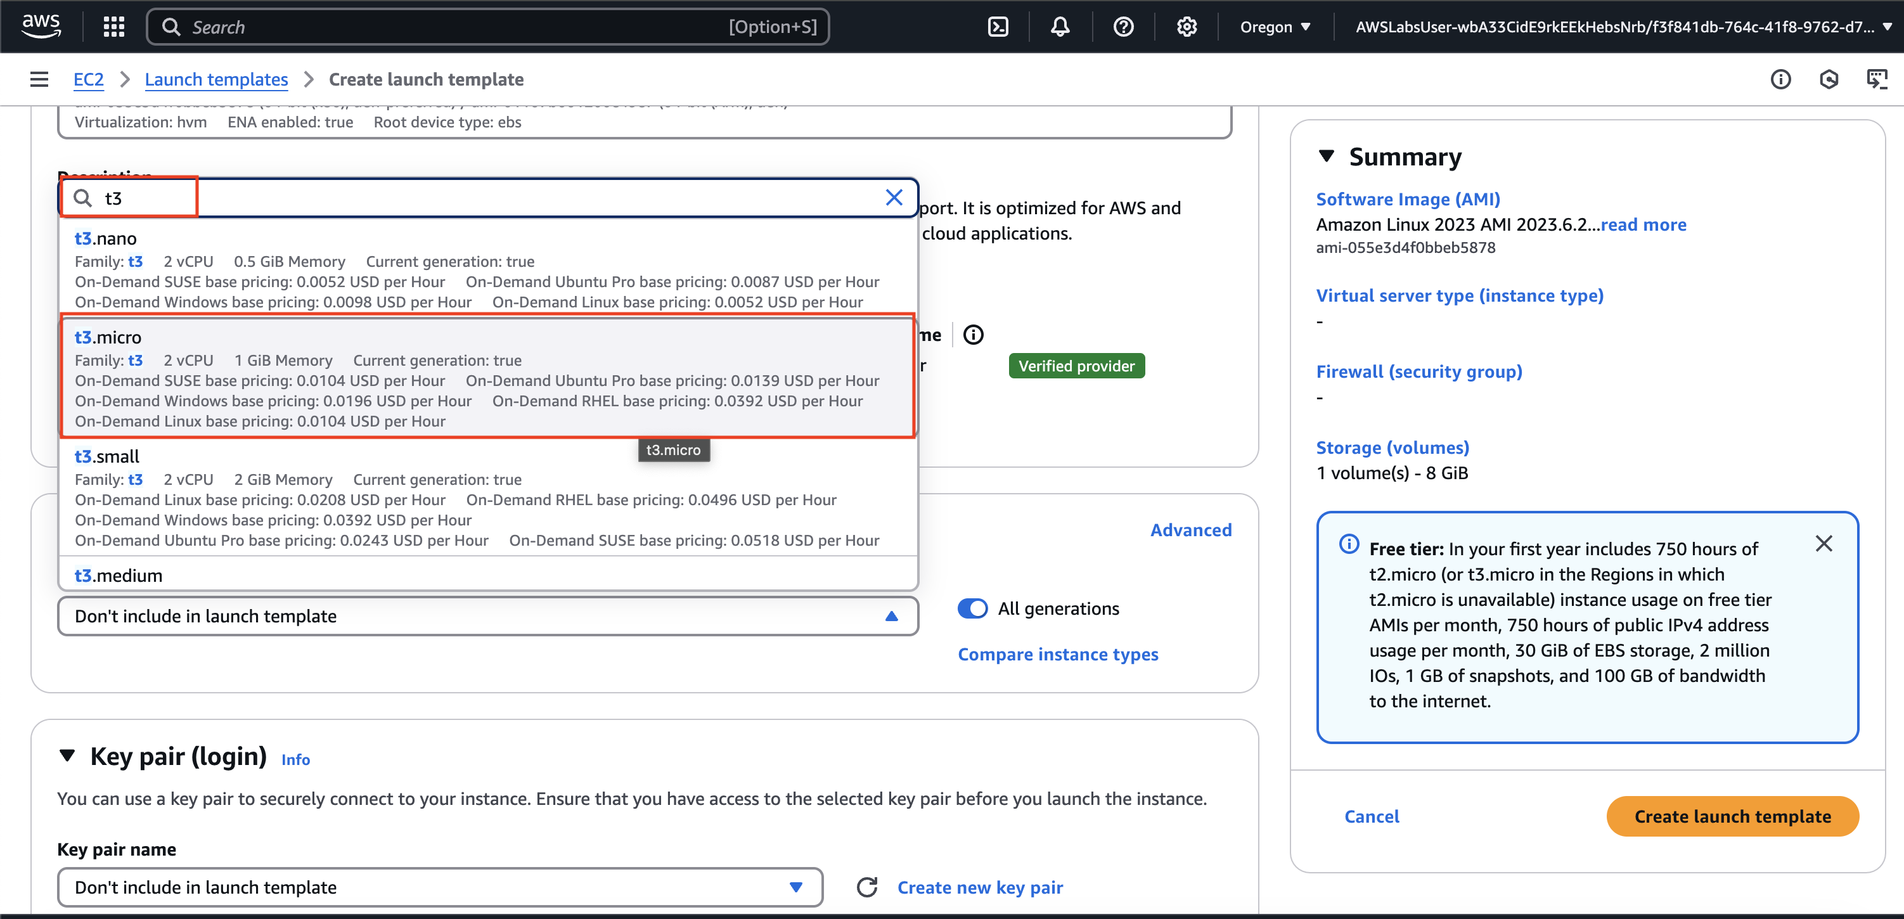Click into the AWS Search field

coord(458,27)
